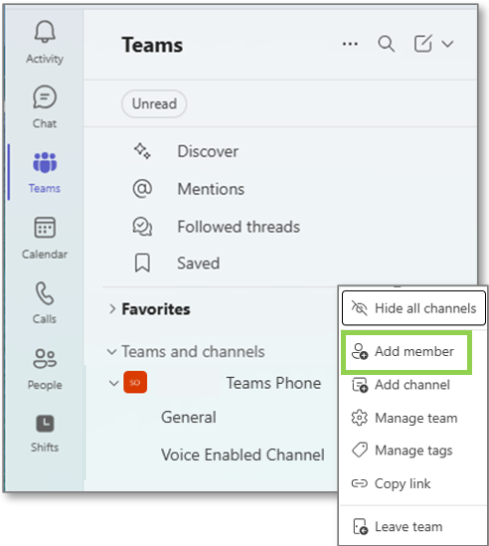Collapse the Teams Phone team chevron
Viewport: 489px width, 546px height.
[x=114, y=383]
